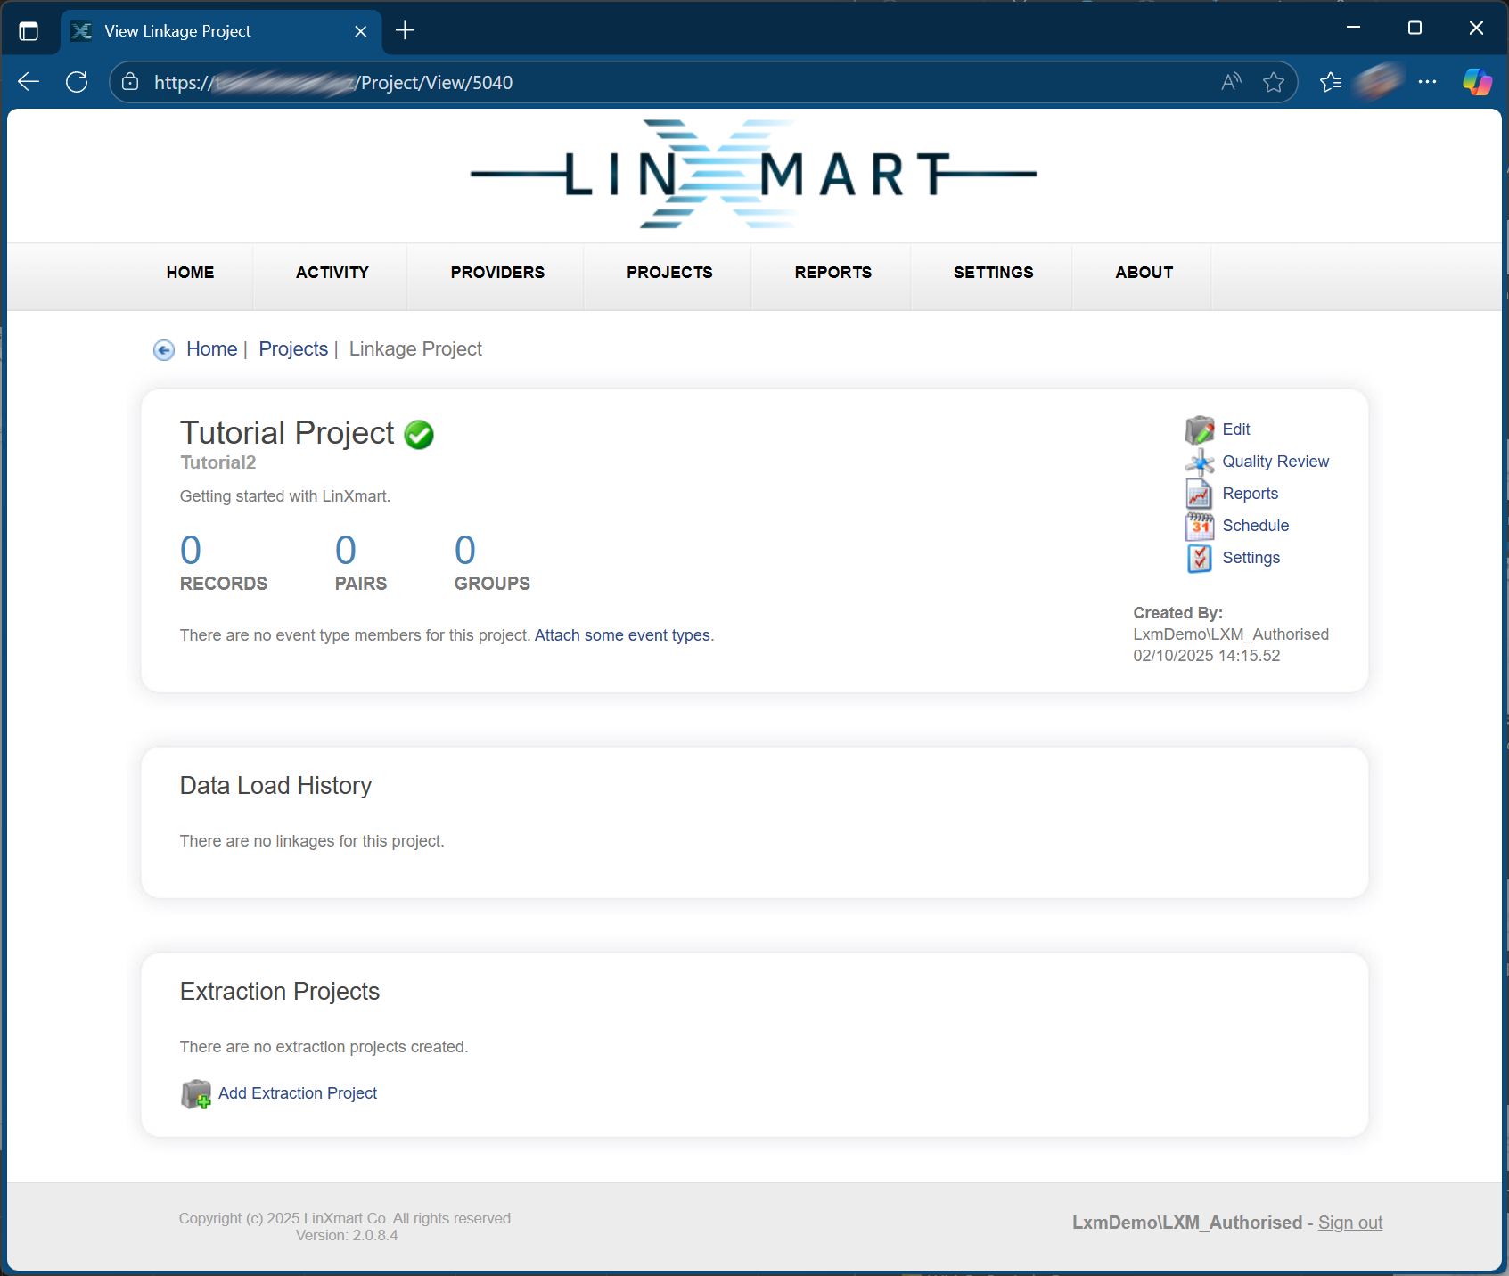This screenshot has height=1276, width=1509.
Task: Open browser Settings and more menu
Action: (x=1427, y=82)
